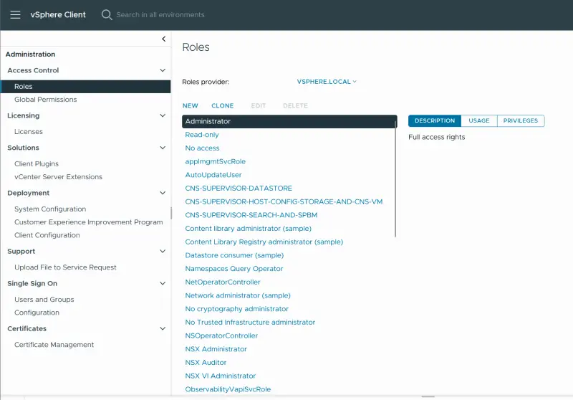Collapse the Single Sign On section

click(x=163, y=283)
